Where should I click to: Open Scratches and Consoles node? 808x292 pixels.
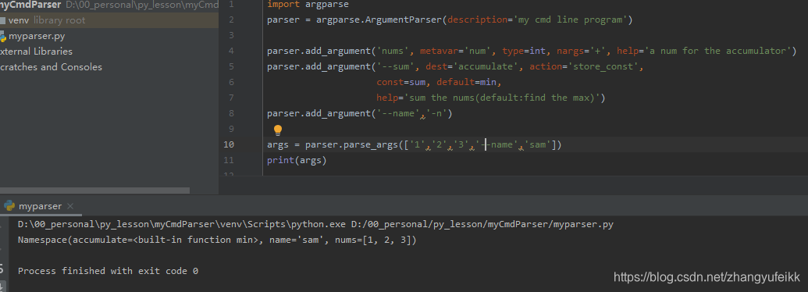51,67
